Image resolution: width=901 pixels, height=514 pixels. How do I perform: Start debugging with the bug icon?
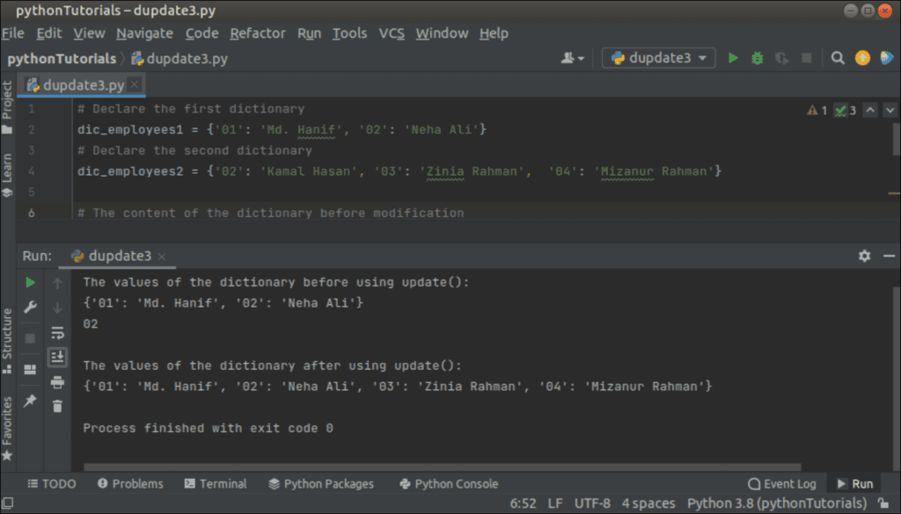coord(758,58)
